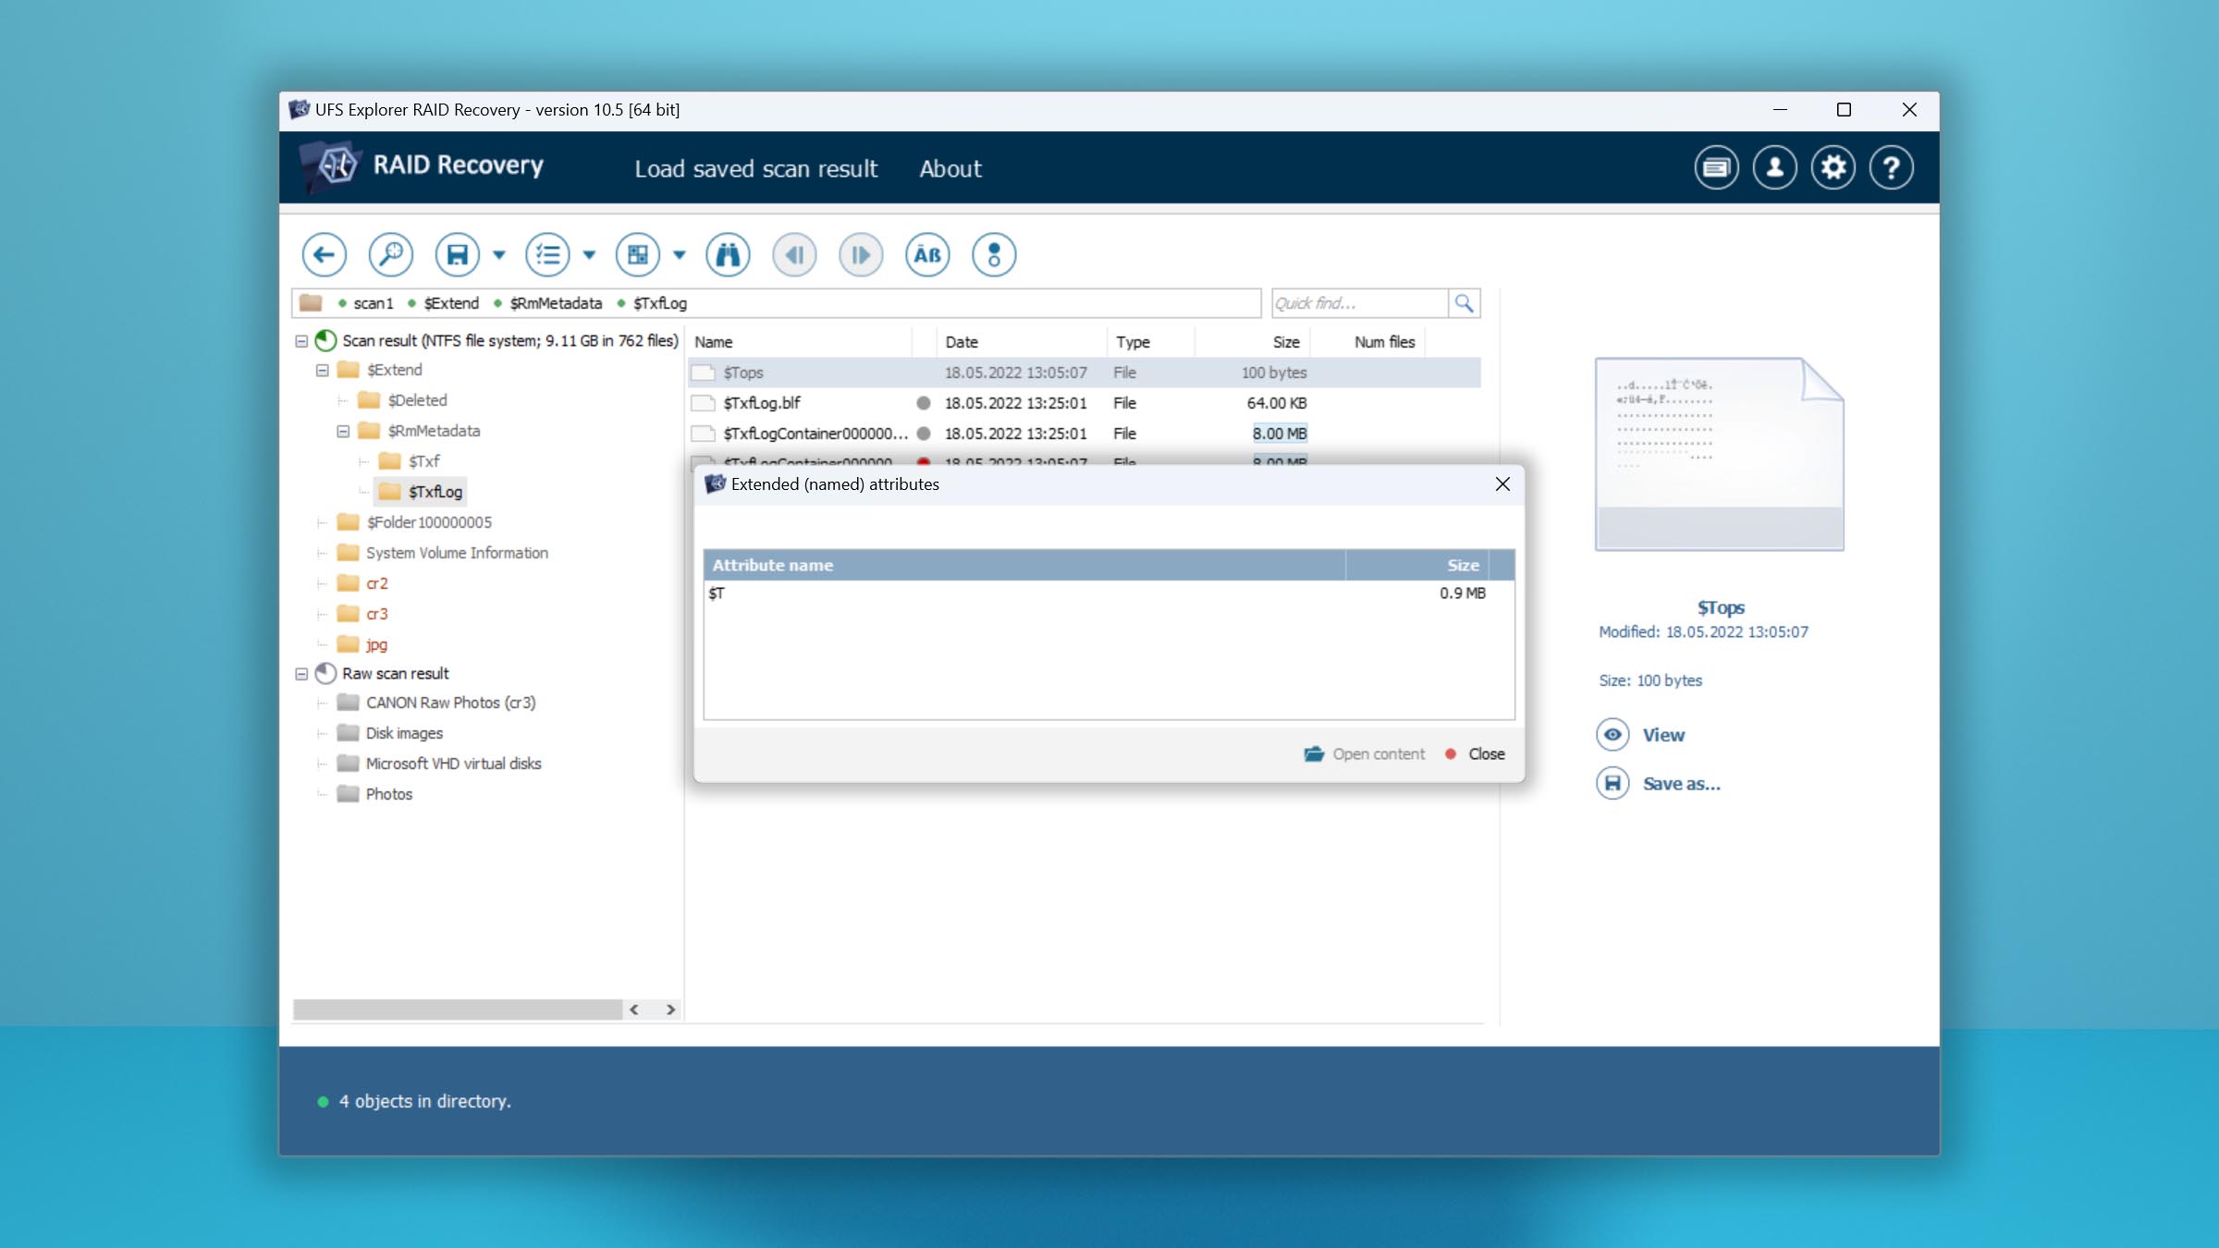
Task: Click the scan1 breadcrumb segment
Action: click(x=373, y=303)
